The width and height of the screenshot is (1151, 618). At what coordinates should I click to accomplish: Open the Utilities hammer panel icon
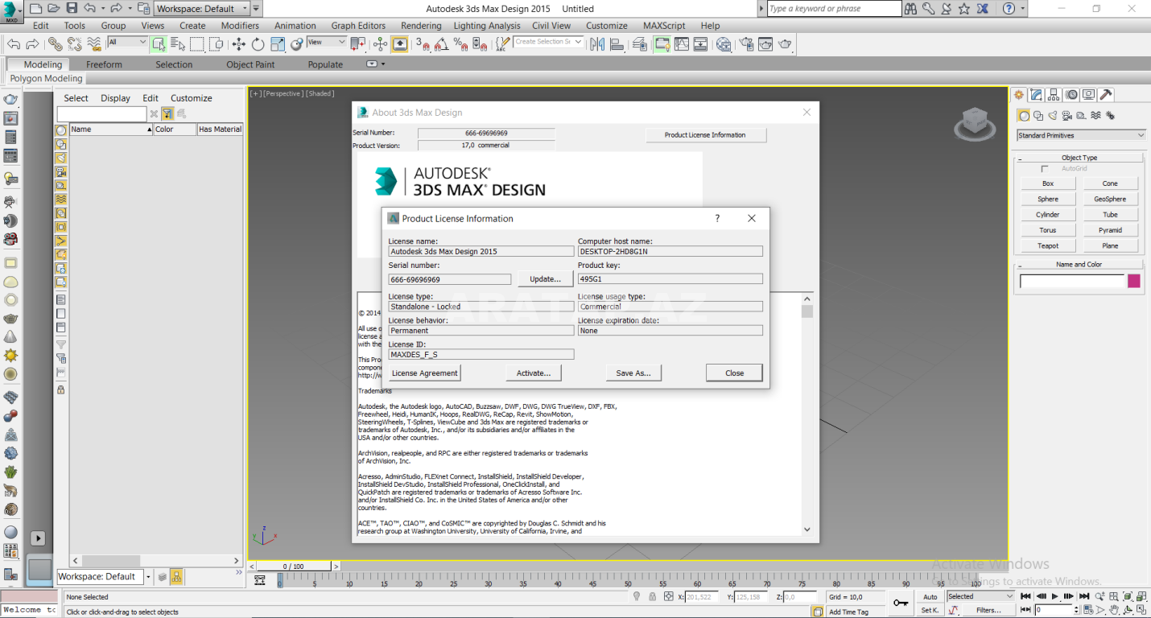point(1106,94)
